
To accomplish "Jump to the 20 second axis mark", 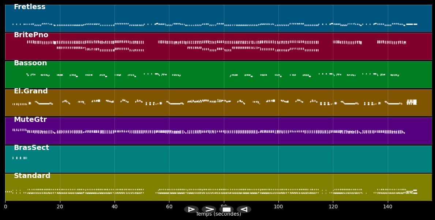I will click(60, 207).
